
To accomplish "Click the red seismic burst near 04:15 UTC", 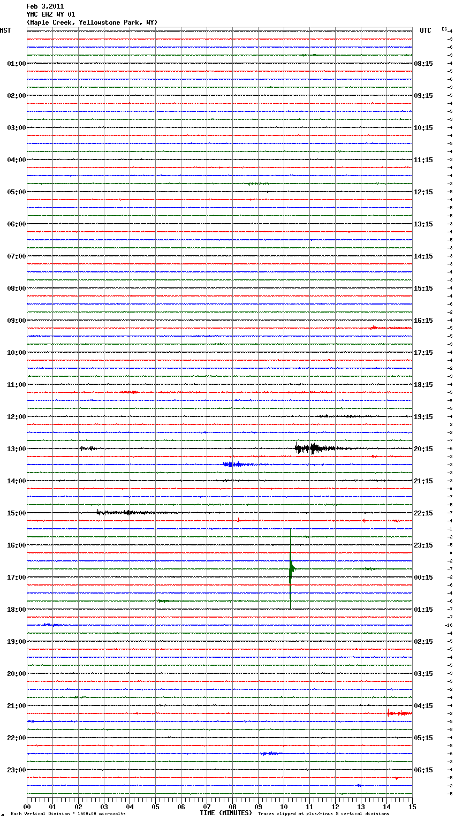I will click(399, 713).
